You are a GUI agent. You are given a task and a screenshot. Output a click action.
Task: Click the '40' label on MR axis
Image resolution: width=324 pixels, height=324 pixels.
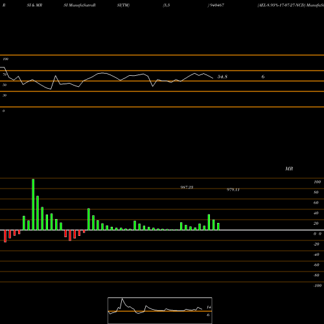click(x=316, y=213)
